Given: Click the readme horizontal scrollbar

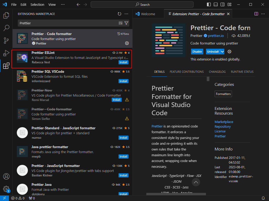Looking at the screenshot, I should [x=176, y=194].
